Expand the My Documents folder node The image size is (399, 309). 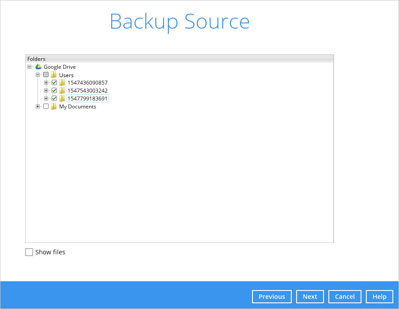click(38, 106)
